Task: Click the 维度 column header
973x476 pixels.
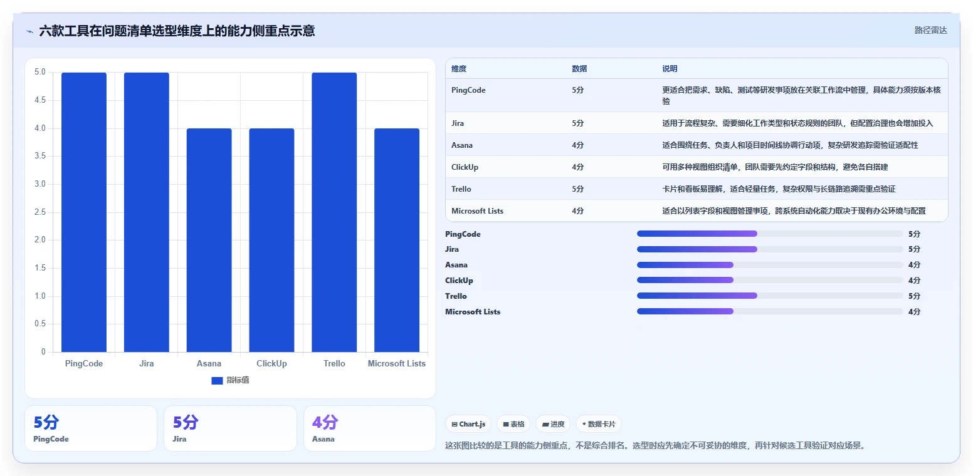Action: pyautogui.click(x=459, y=69)
